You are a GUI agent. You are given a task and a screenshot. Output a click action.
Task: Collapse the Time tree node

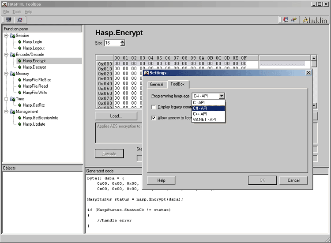click(x=6, y=99)
